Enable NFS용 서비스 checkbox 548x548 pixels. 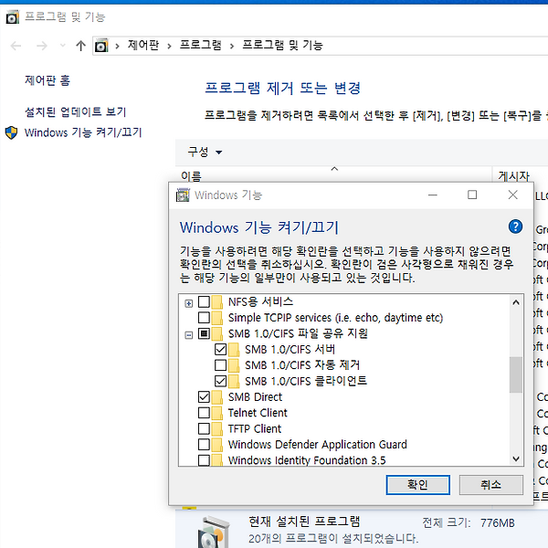click(204, 301)
